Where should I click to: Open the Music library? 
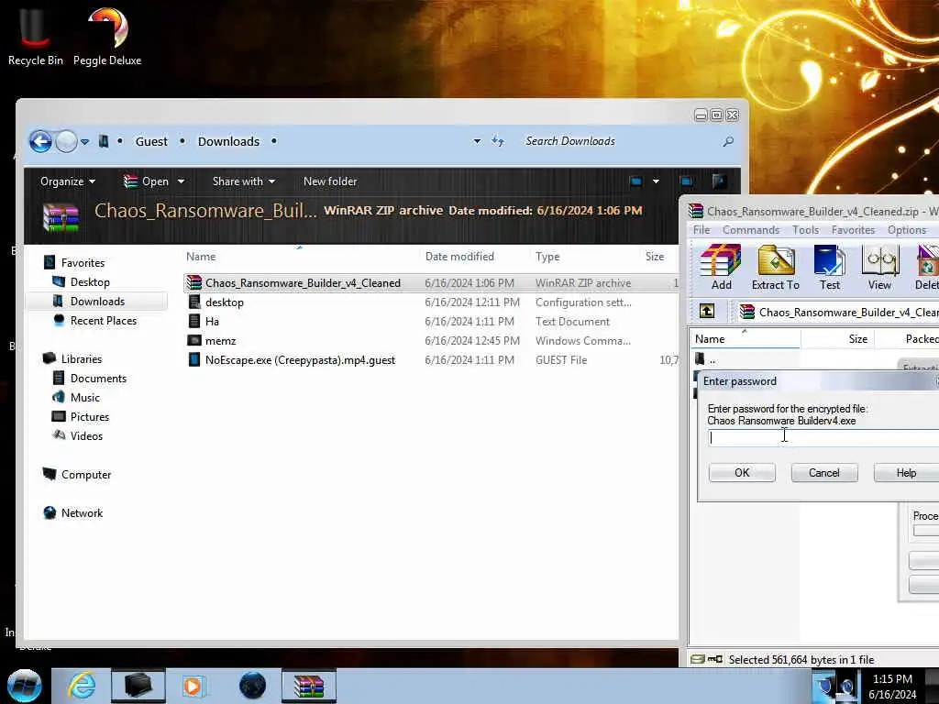pyautogui.click(x=85, y=398)
